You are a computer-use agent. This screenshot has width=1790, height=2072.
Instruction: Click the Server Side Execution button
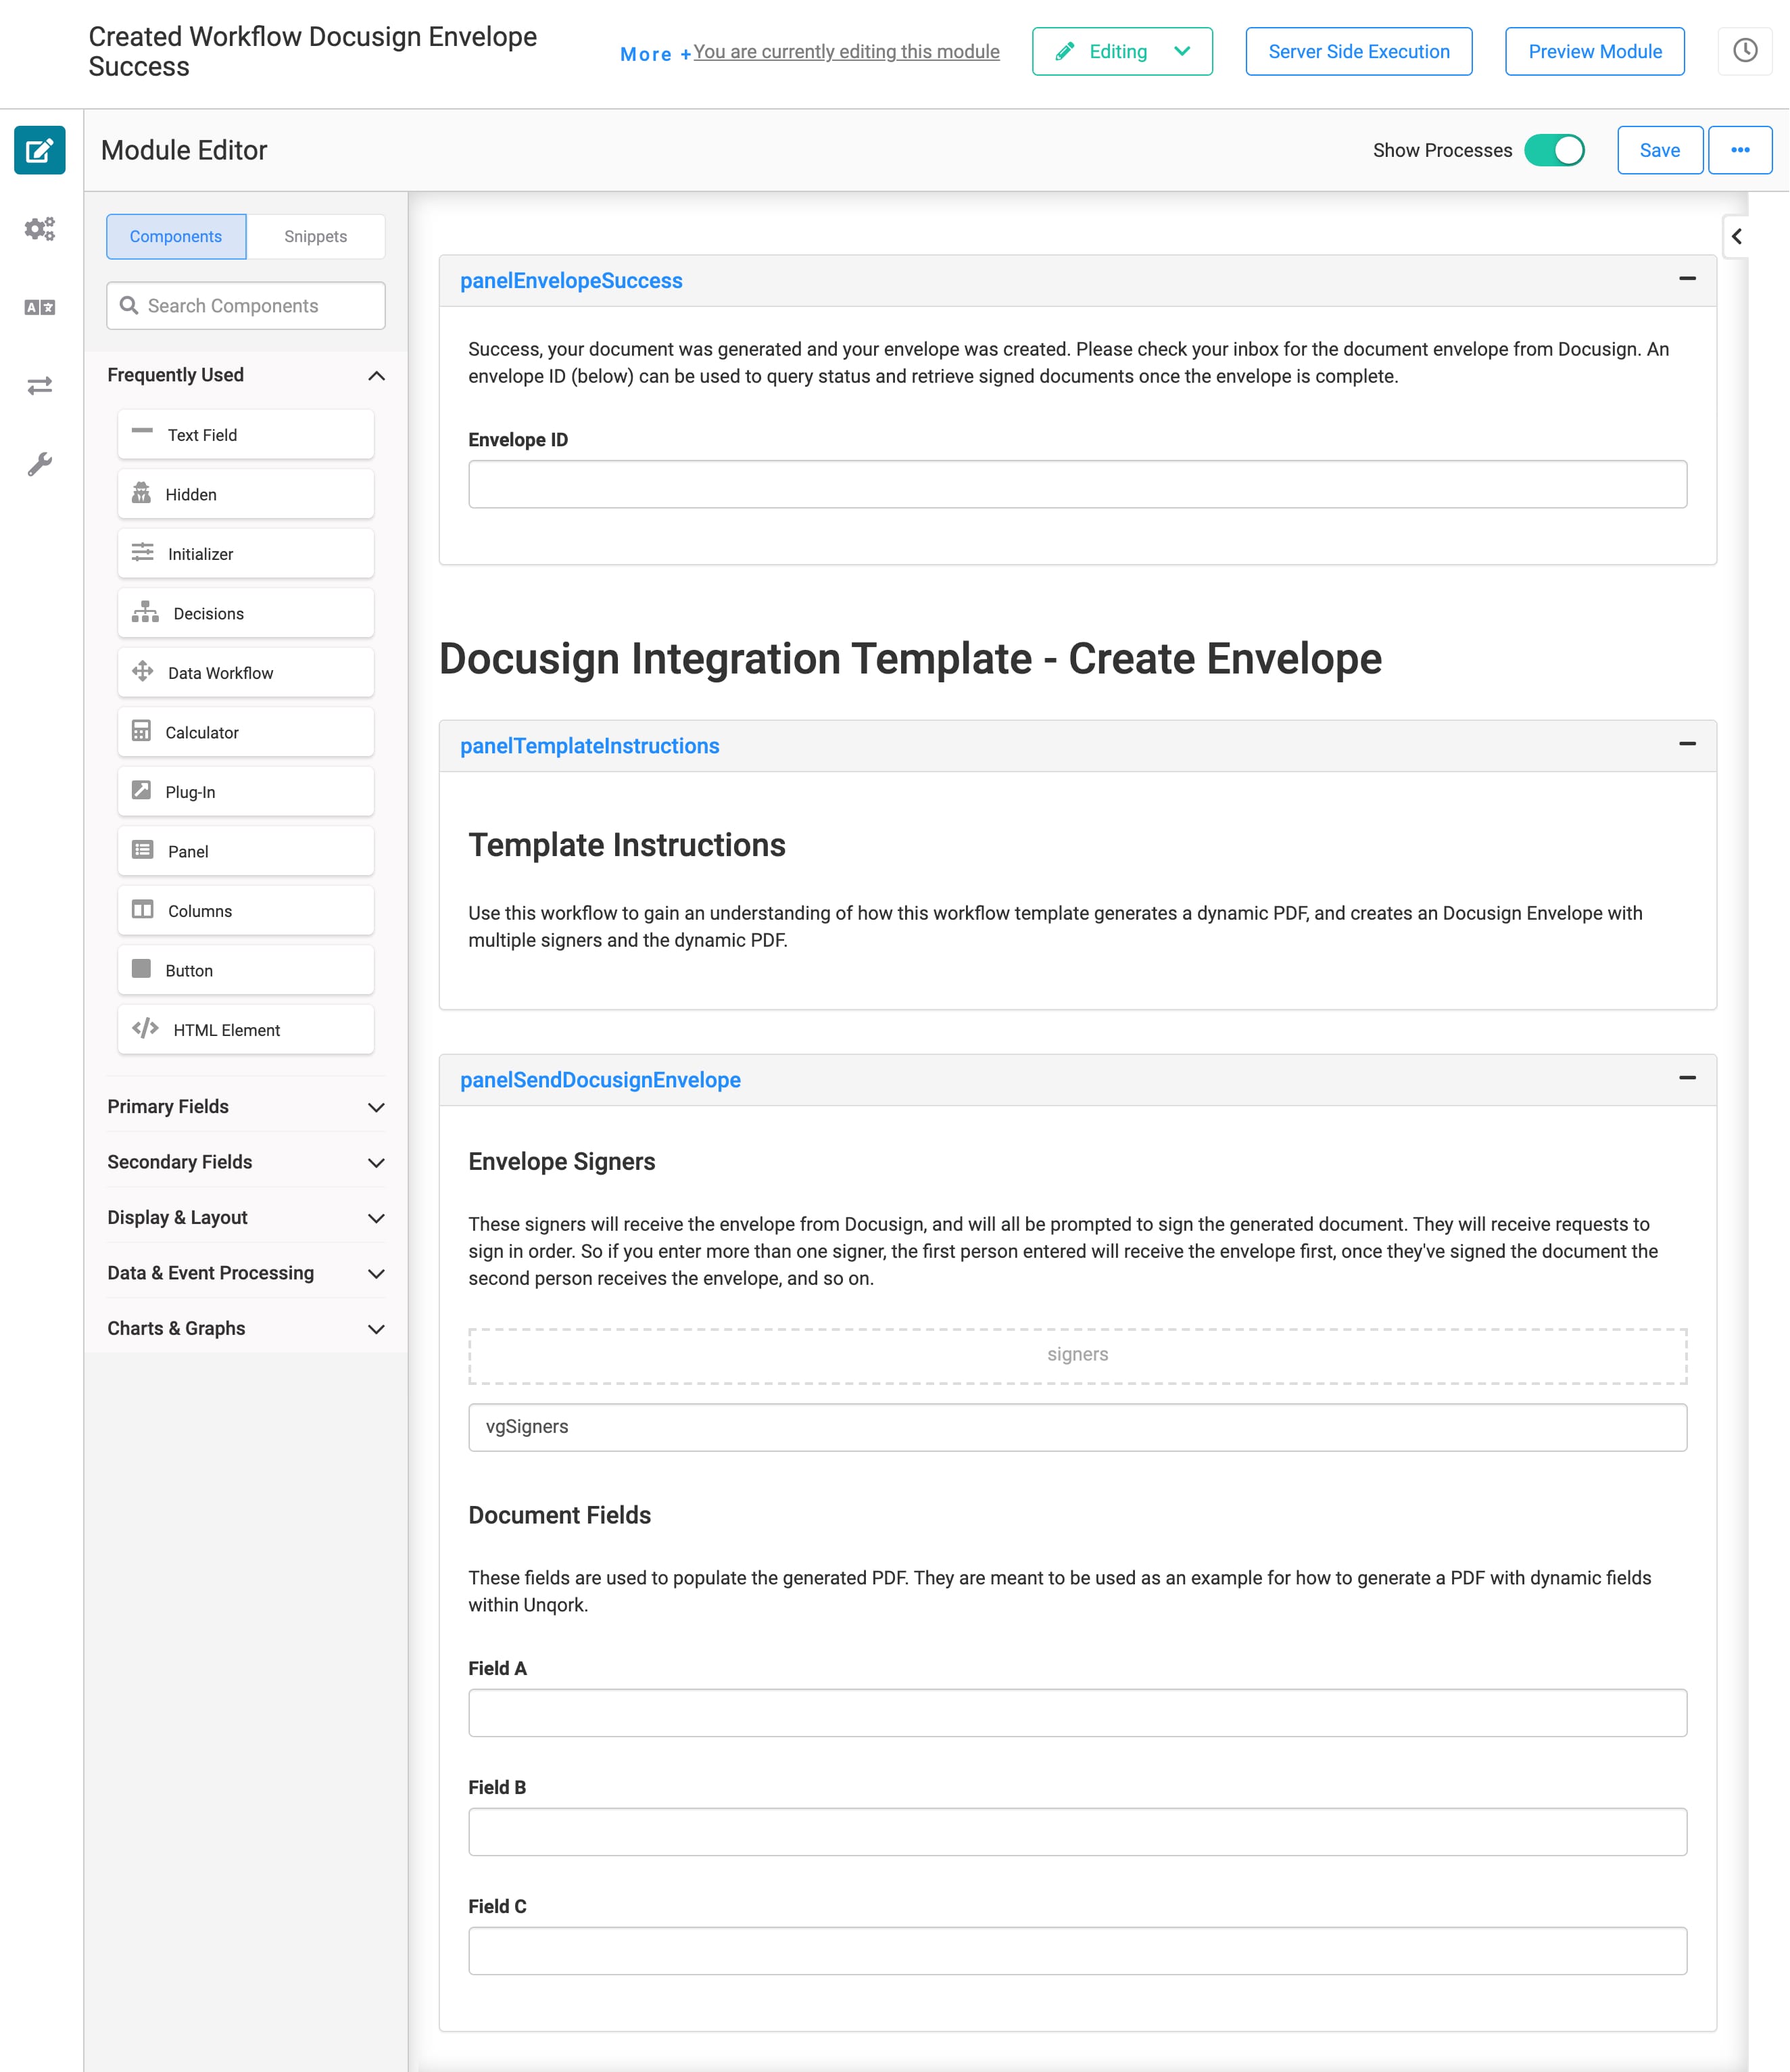(1358, 51)
